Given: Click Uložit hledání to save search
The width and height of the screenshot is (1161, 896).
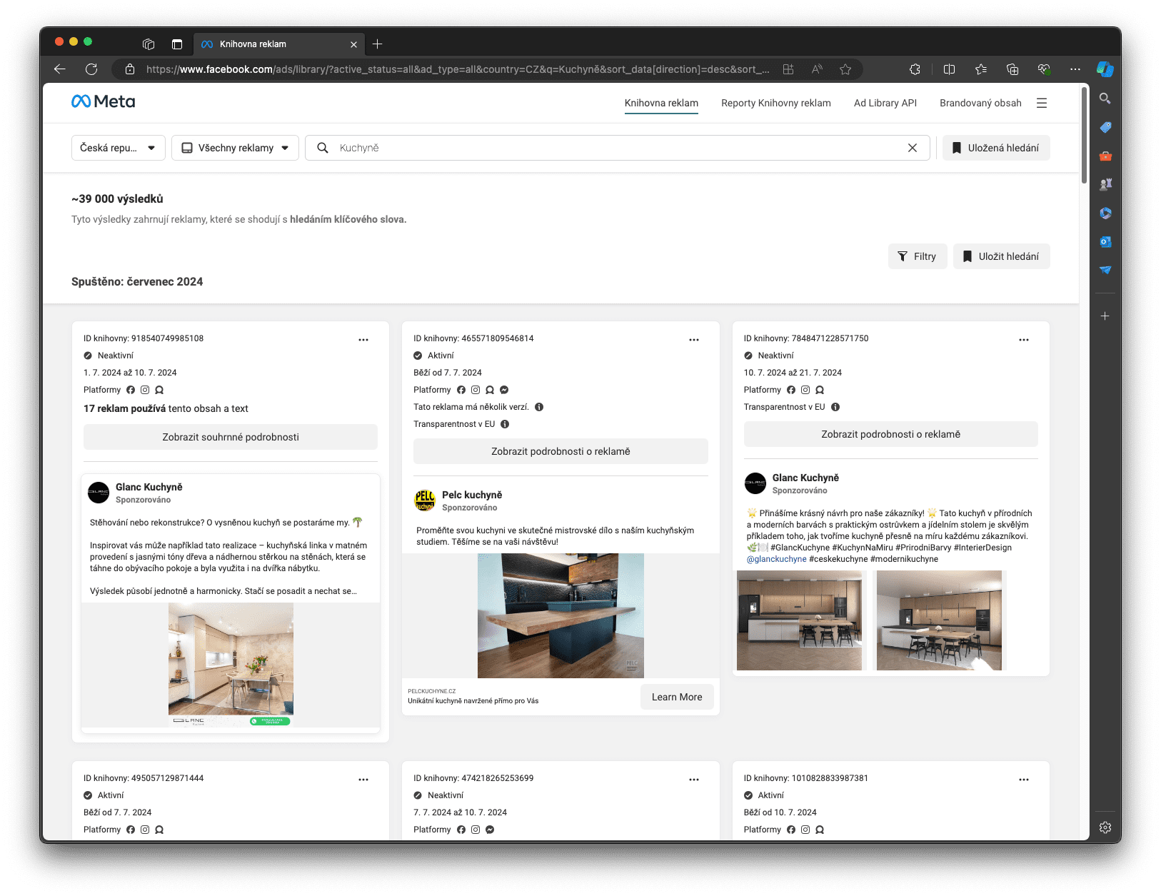Looking at the screenshot, I should pos(1001,256).
